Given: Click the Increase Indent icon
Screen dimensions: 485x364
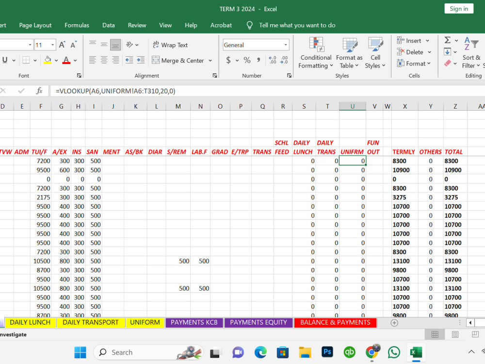Looking at the screenshot, I should 141,60.
